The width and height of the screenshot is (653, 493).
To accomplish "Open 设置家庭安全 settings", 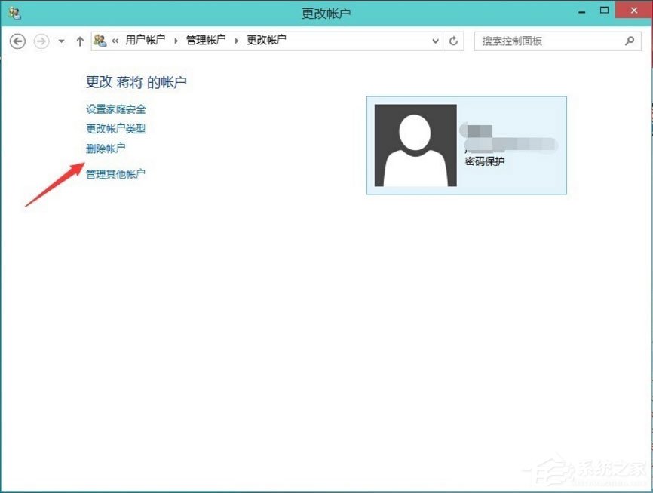I will point(116,109).
